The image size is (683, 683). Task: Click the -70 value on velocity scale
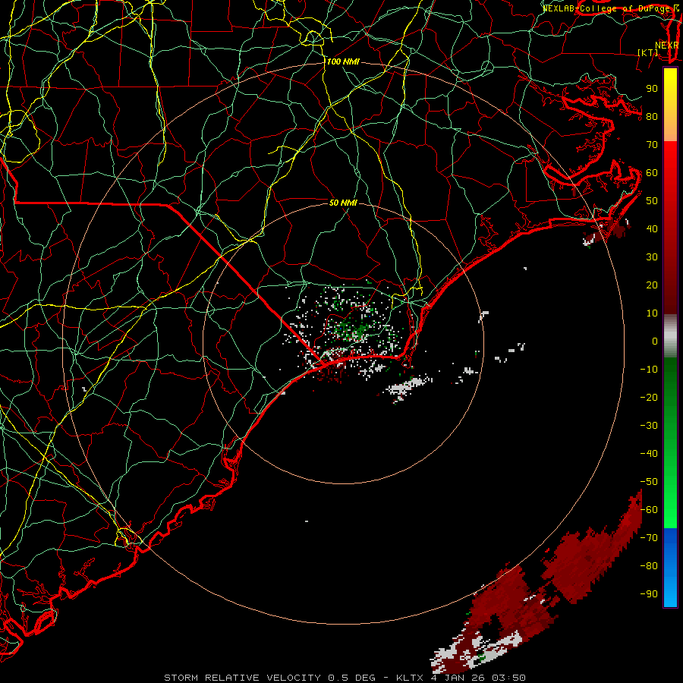[x=649, y=538]
